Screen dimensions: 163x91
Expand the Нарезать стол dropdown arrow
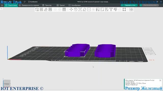[122, 5]
